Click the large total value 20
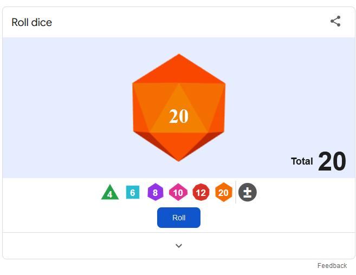 (332, 161)
